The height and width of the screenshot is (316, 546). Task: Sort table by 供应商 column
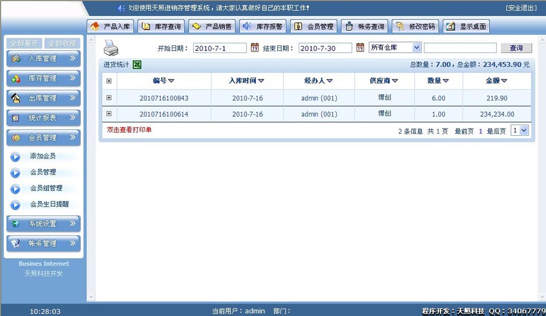(x=384, y=80)
